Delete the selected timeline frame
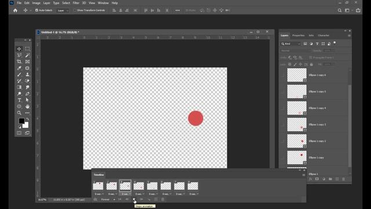This screenshot has height=209, width=371. [163, 199]
